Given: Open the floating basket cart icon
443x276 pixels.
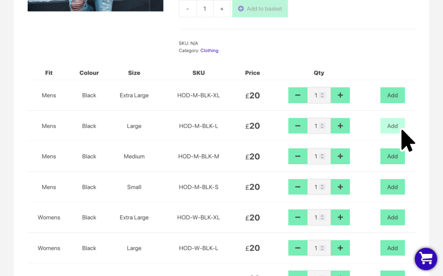Looking at the screenshot, I should 426,259.
